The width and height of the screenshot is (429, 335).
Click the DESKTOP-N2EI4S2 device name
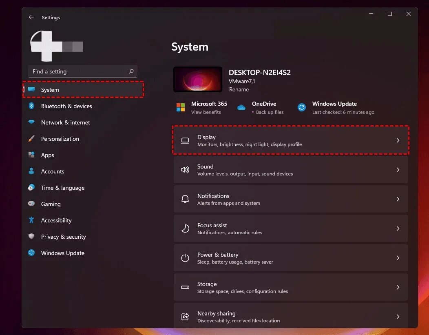click(x=260, y=73)
